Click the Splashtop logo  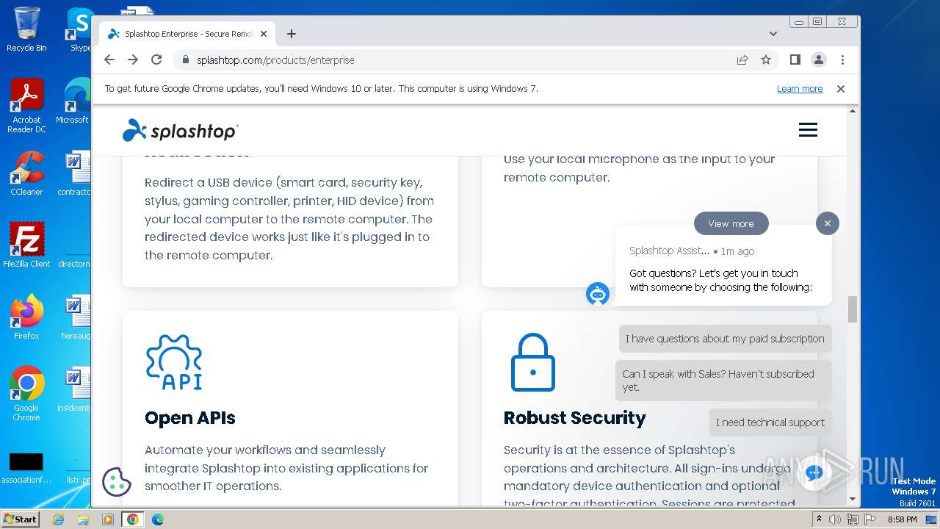coord(180,130)
